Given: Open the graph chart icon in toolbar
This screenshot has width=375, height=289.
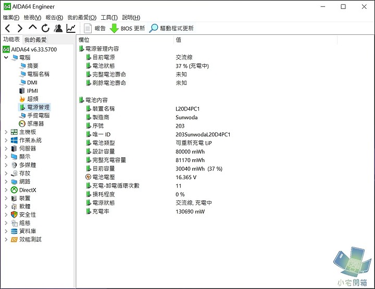Looking at the screenshot, I should [x=71, y=29].
